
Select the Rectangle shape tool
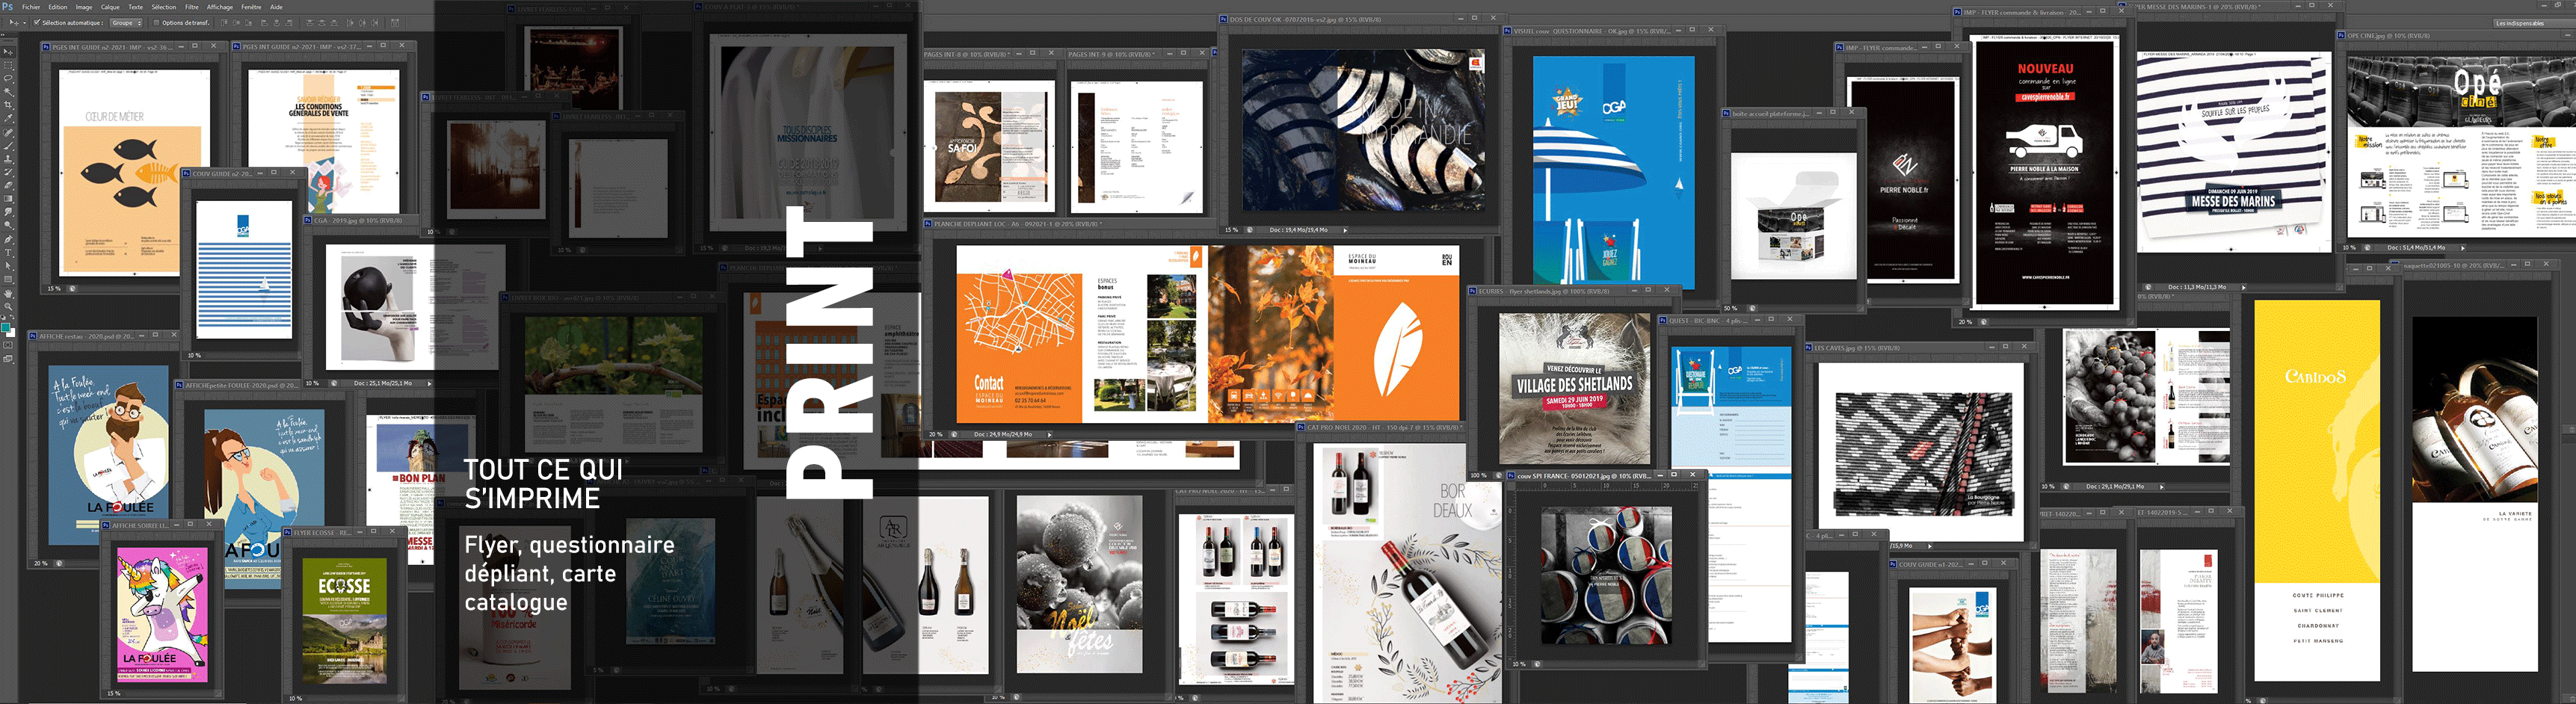tap(8, 279)
